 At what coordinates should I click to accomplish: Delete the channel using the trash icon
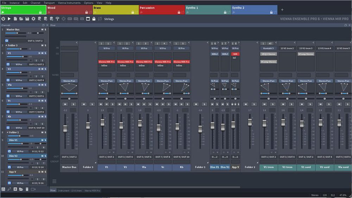coord(27,189)
